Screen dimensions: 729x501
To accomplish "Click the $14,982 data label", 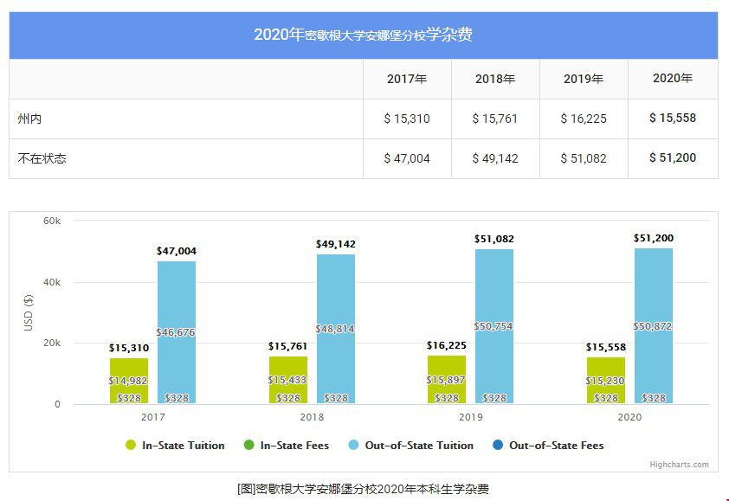I will pos(128,381).
